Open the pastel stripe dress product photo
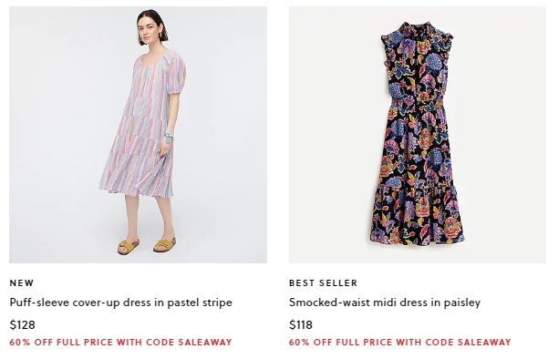This screenshot has height=359, width=548. tap(138, 135)
